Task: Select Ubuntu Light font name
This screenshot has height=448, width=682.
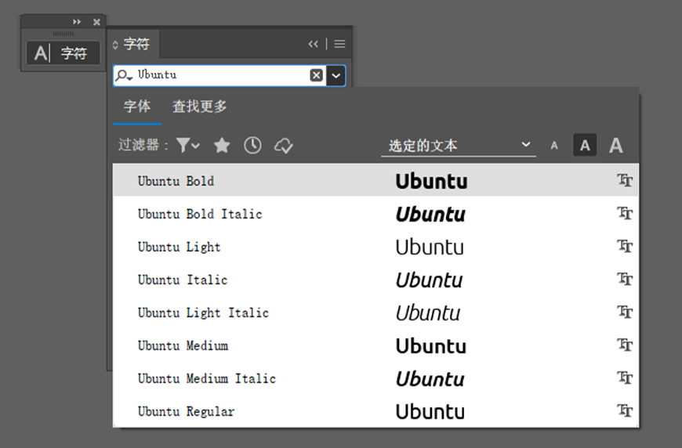Action: tap(180, 247)
